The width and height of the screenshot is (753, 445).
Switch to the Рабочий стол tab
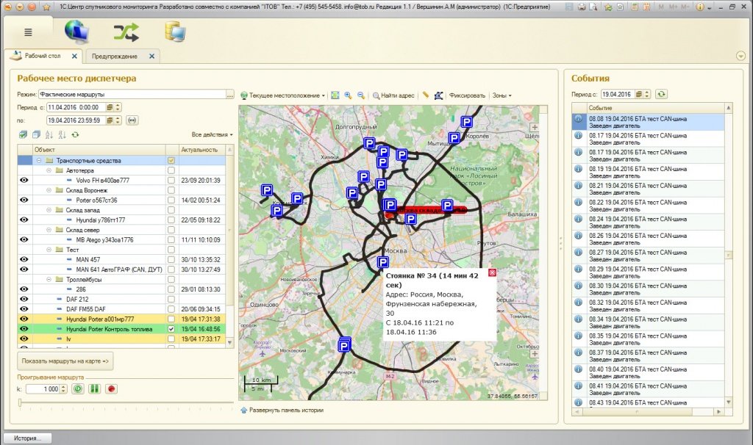coord(42,56)
